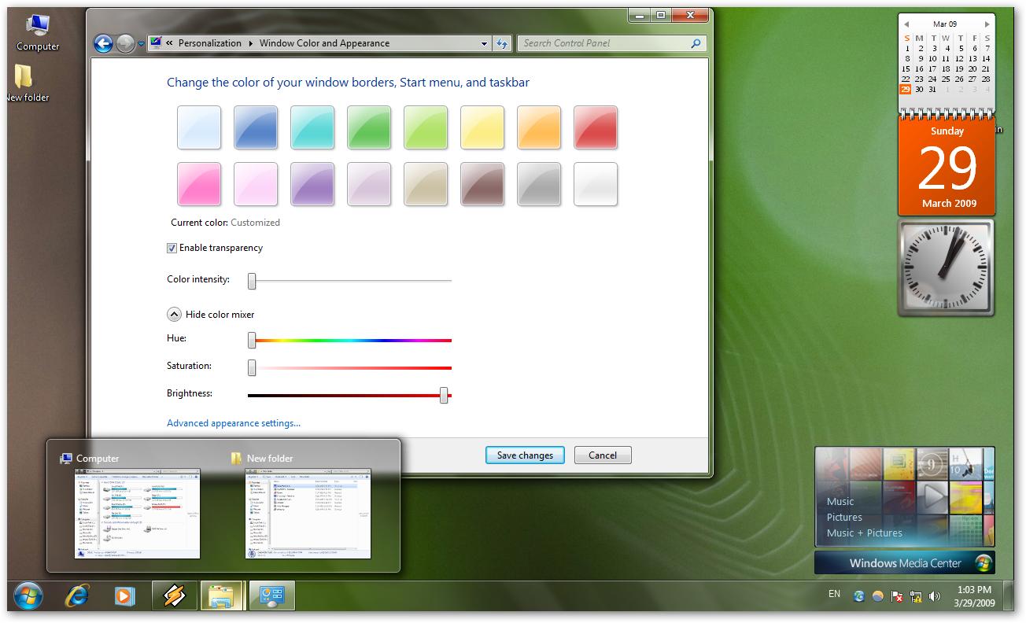The image size is (1026, 623).
Task: Open Advanced appearance settings link
Action: [234, 423]
